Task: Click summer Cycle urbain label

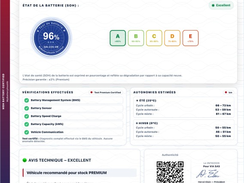Action: pos(145,106)
